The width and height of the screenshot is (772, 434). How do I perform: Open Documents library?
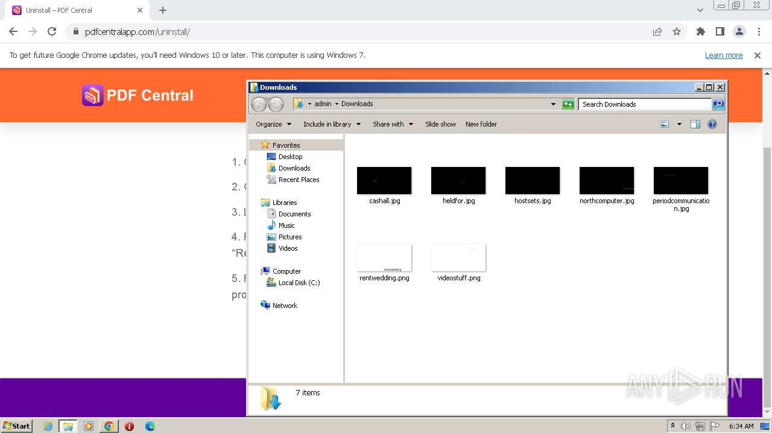pos(289,214)
